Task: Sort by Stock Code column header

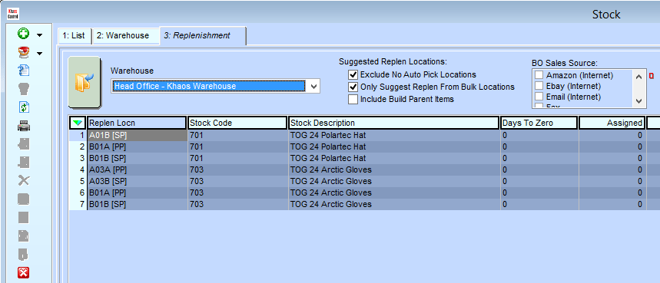Action: pos(237,123)
